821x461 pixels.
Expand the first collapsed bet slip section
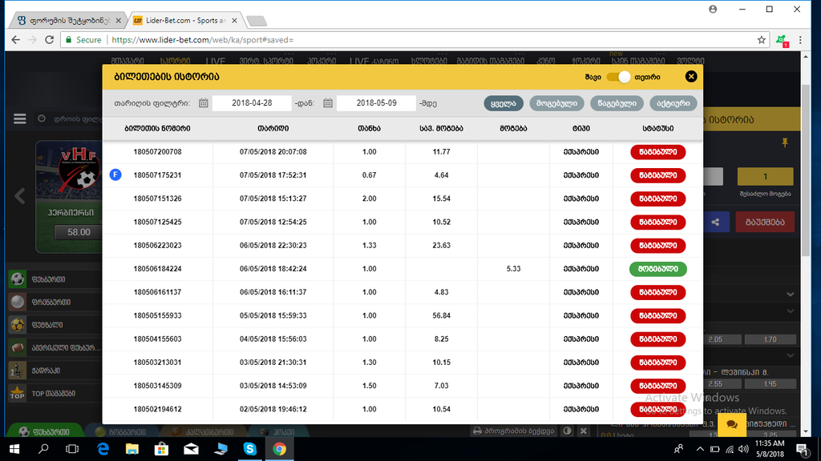tap(790, 295)
